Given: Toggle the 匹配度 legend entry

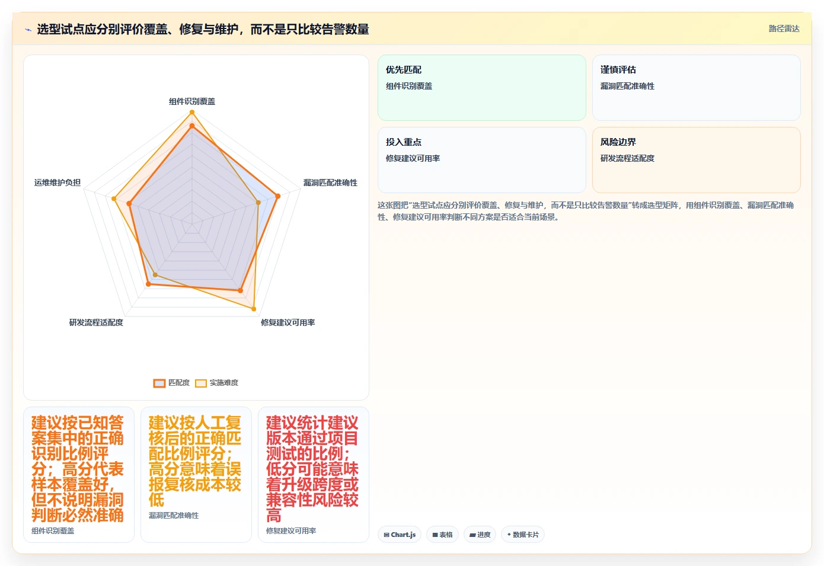Looking at the screenshot, I should tap(171, 383).
